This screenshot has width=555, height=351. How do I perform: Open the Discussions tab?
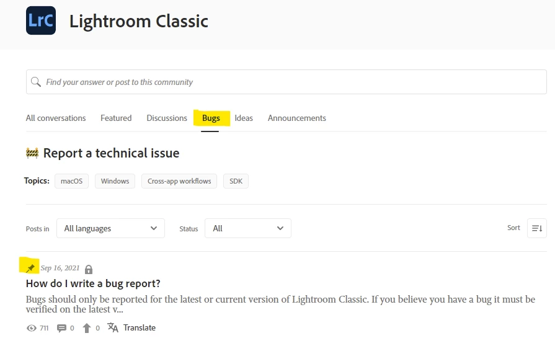click(x=167, y=118)
